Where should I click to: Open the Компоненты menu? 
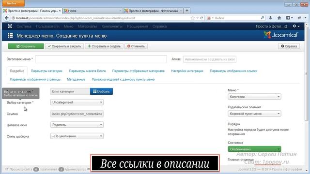pyautogui.click(x=112, y=26)
